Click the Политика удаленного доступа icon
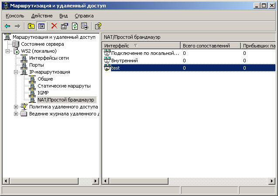Screen dimensions: 278x196 click(x=24, y=107)
